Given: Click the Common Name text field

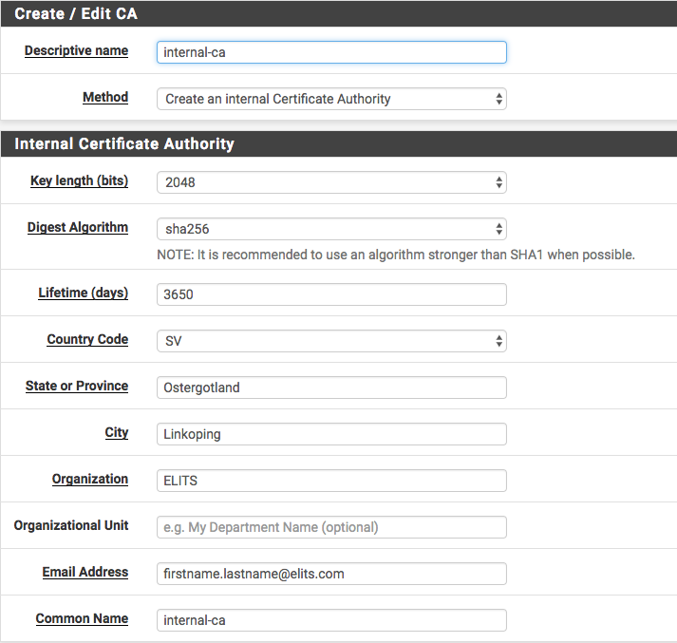Looking at the screenshot, I should pos(330,620).
